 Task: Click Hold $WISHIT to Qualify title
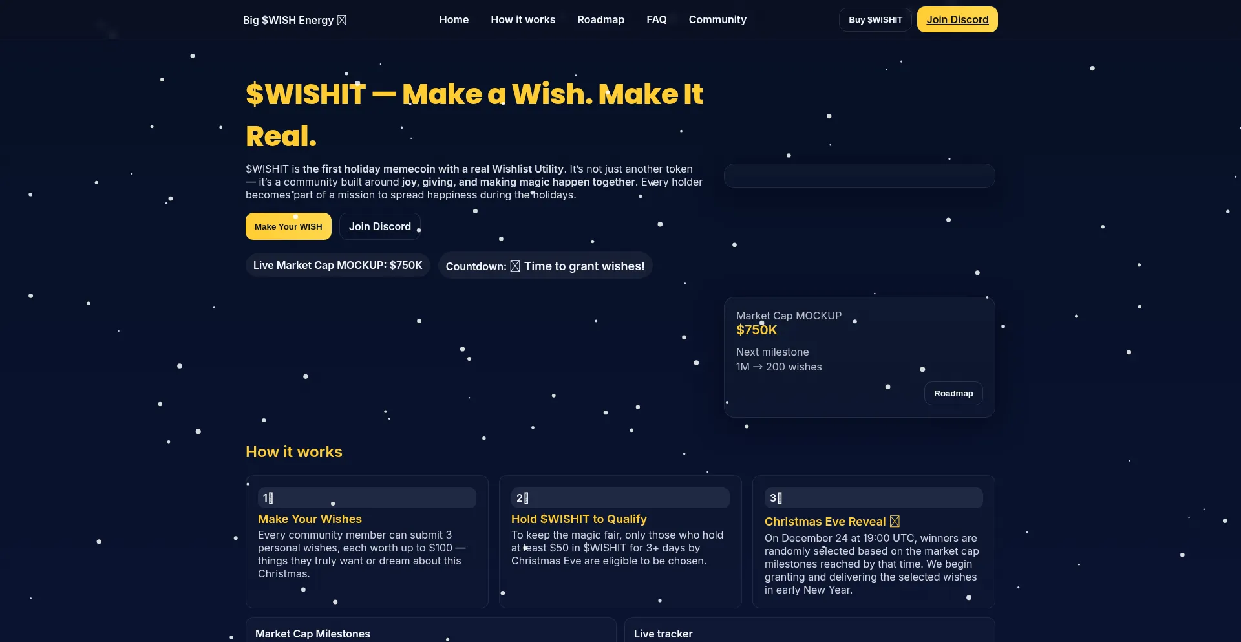tap(579, 519)
